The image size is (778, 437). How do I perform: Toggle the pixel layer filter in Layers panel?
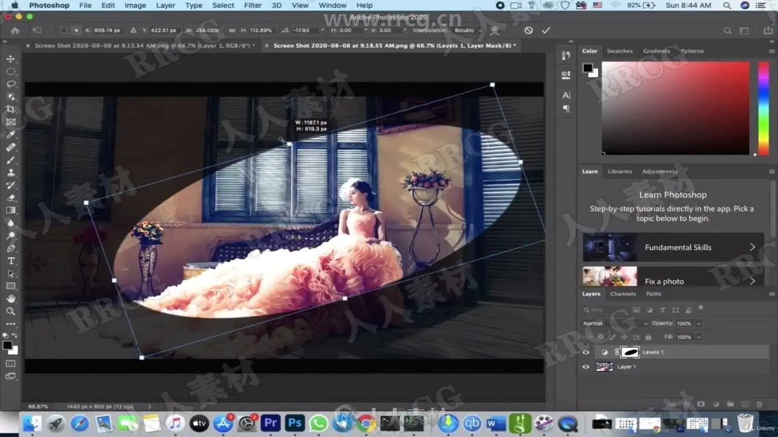[636, 310]
